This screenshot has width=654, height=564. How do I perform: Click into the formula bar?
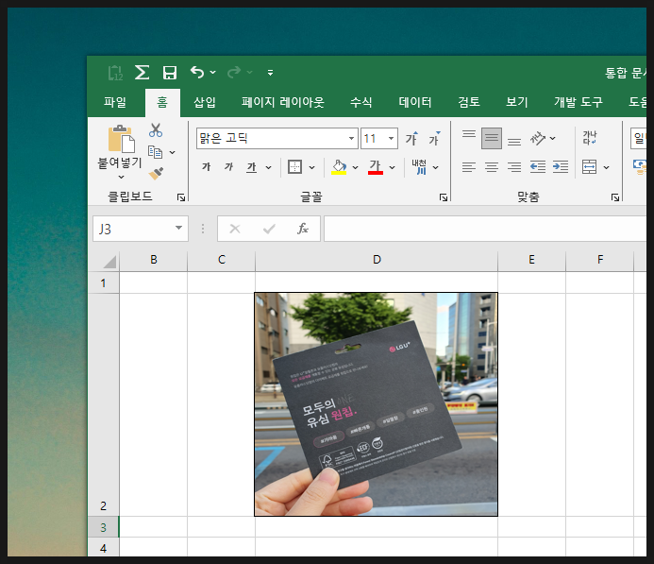point(485,229)
